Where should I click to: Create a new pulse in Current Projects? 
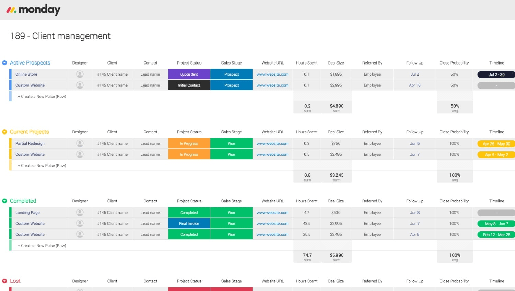click(42, 165)
